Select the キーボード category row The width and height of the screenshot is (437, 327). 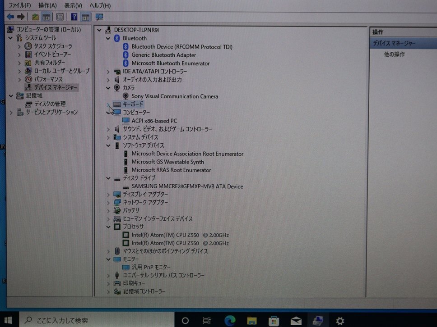coord(133,104)
